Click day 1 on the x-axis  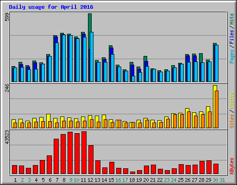(x=15, y=180)
